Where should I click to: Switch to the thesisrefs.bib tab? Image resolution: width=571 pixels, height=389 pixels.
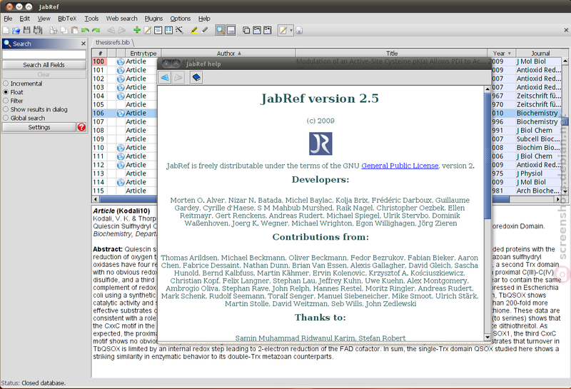pos(113,42)
